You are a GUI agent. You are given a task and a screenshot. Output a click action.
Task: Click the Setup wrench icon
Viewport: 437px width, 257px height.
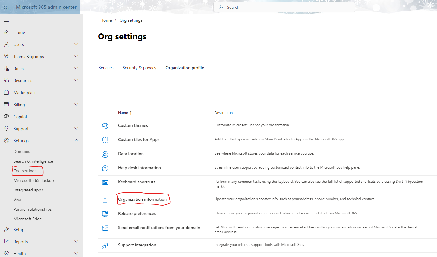click(x=6, y=229)
